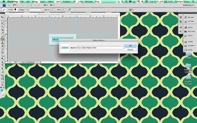Open the Filter menu

click(58, 2)
